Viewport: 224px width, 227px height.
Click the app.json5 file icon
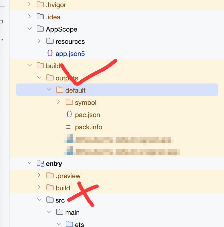point(50,53)
